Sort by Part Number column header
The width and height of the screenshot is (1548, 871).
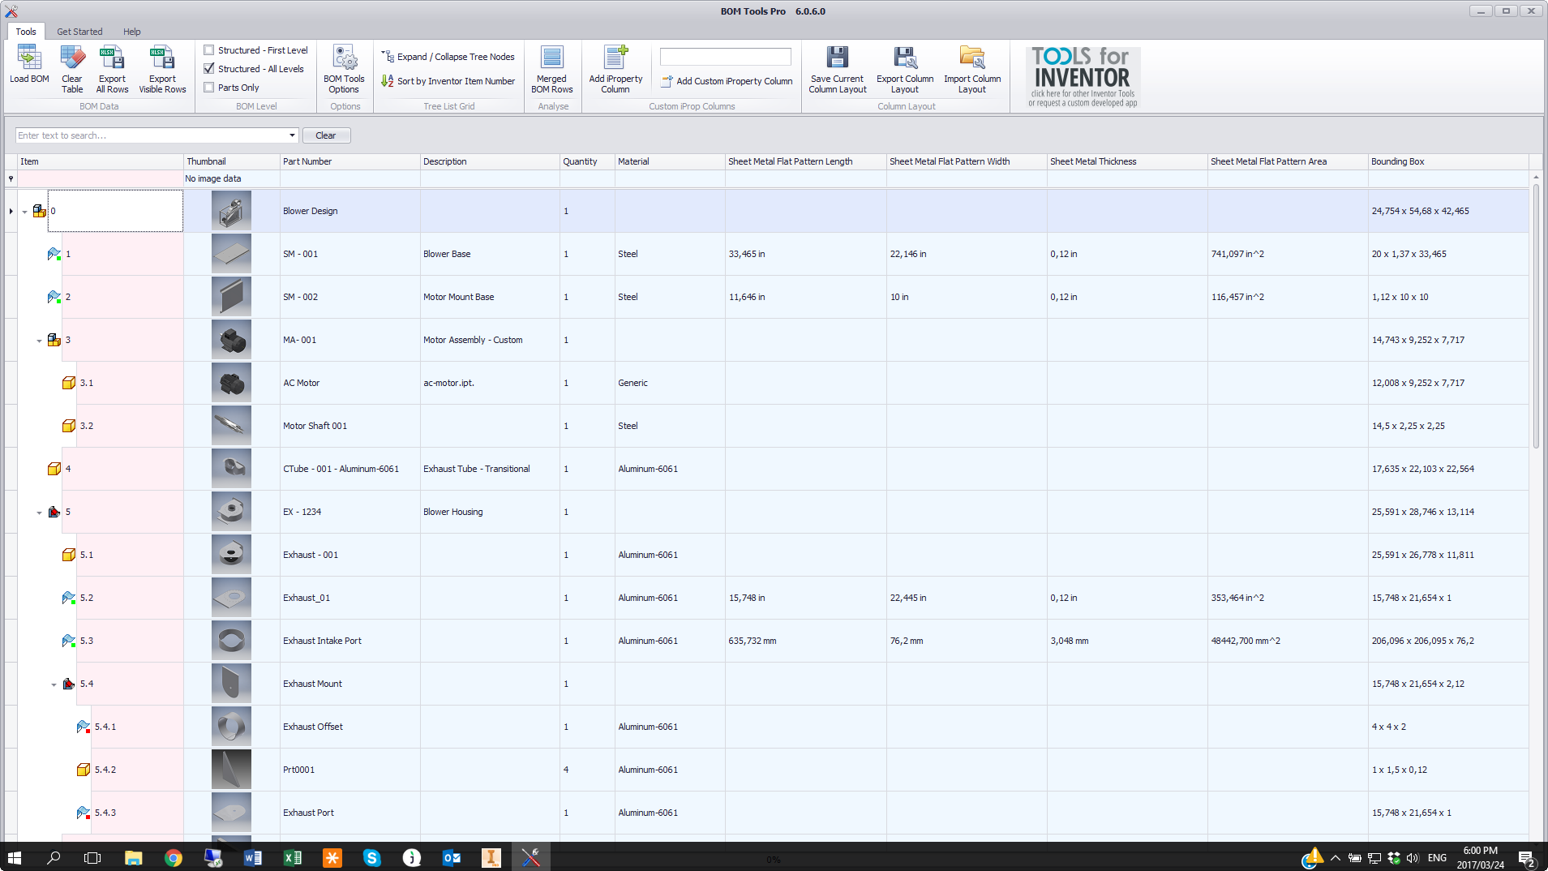[349, 161]
